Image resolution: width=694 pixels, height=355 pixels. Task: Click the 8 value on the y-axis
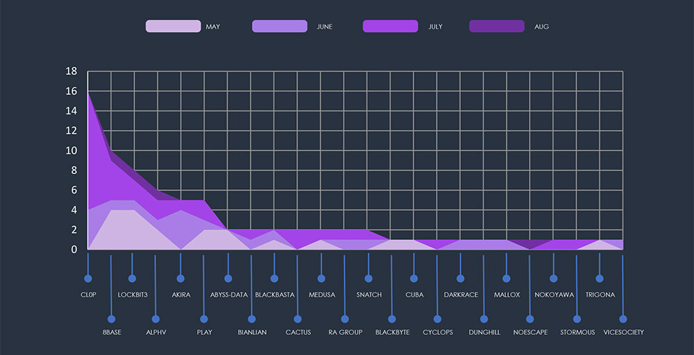pos(74,171)
